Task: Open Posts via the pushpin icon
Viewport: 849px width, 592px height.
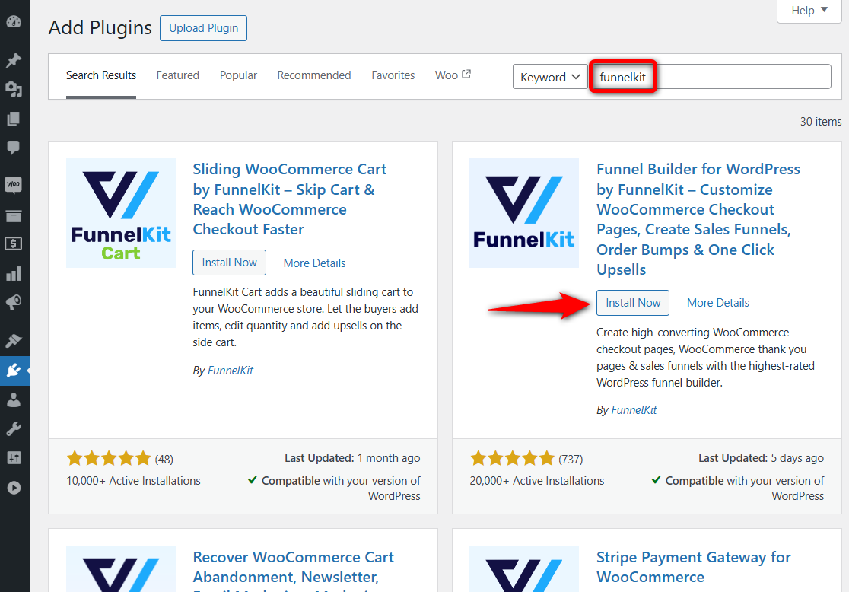Action: tap(14, 60)
